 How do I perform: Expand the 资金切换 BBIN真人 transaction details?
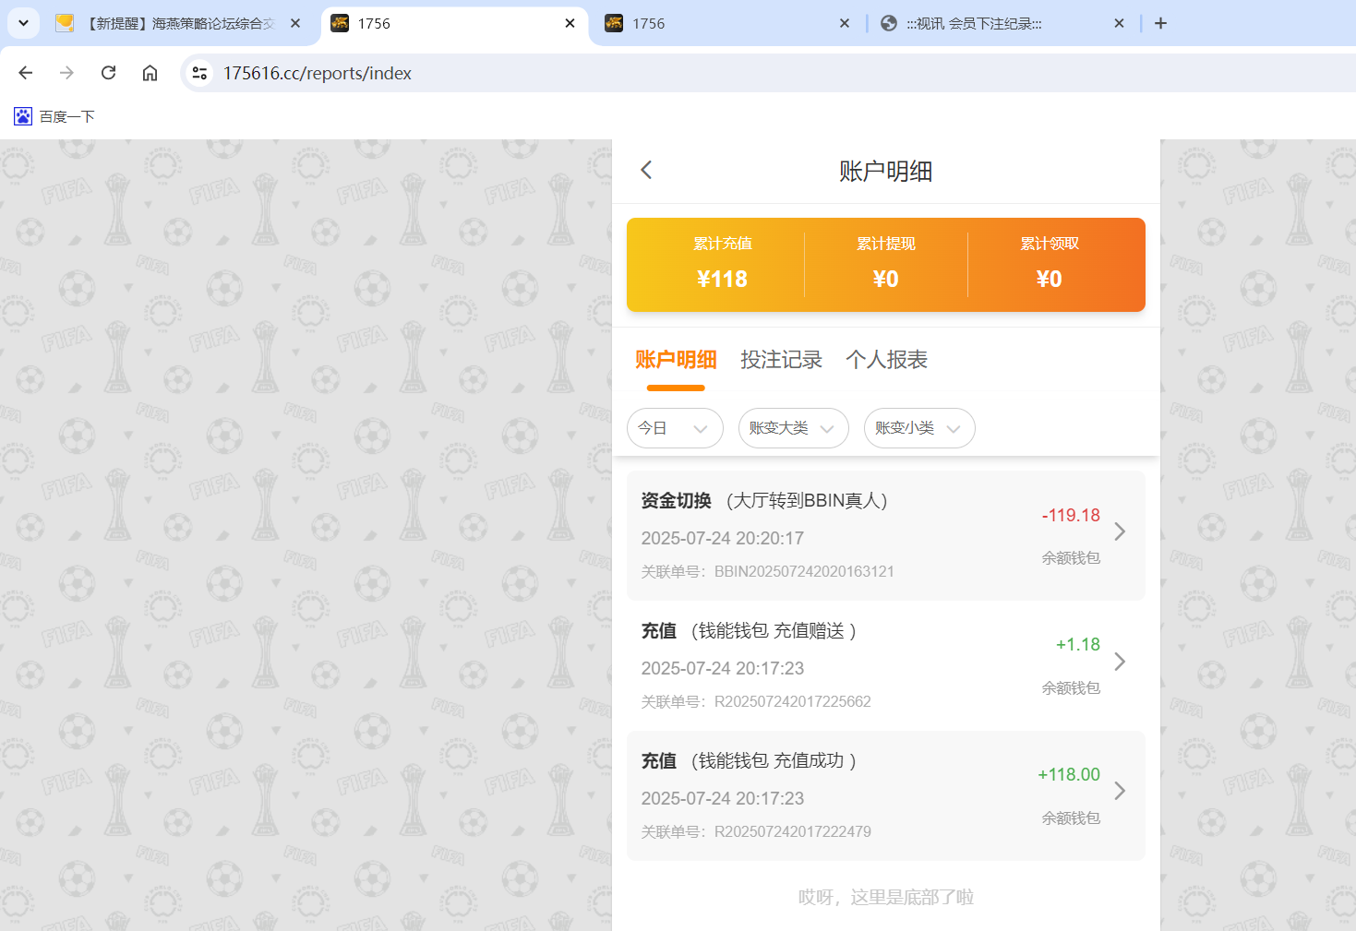pos(1120,531)
